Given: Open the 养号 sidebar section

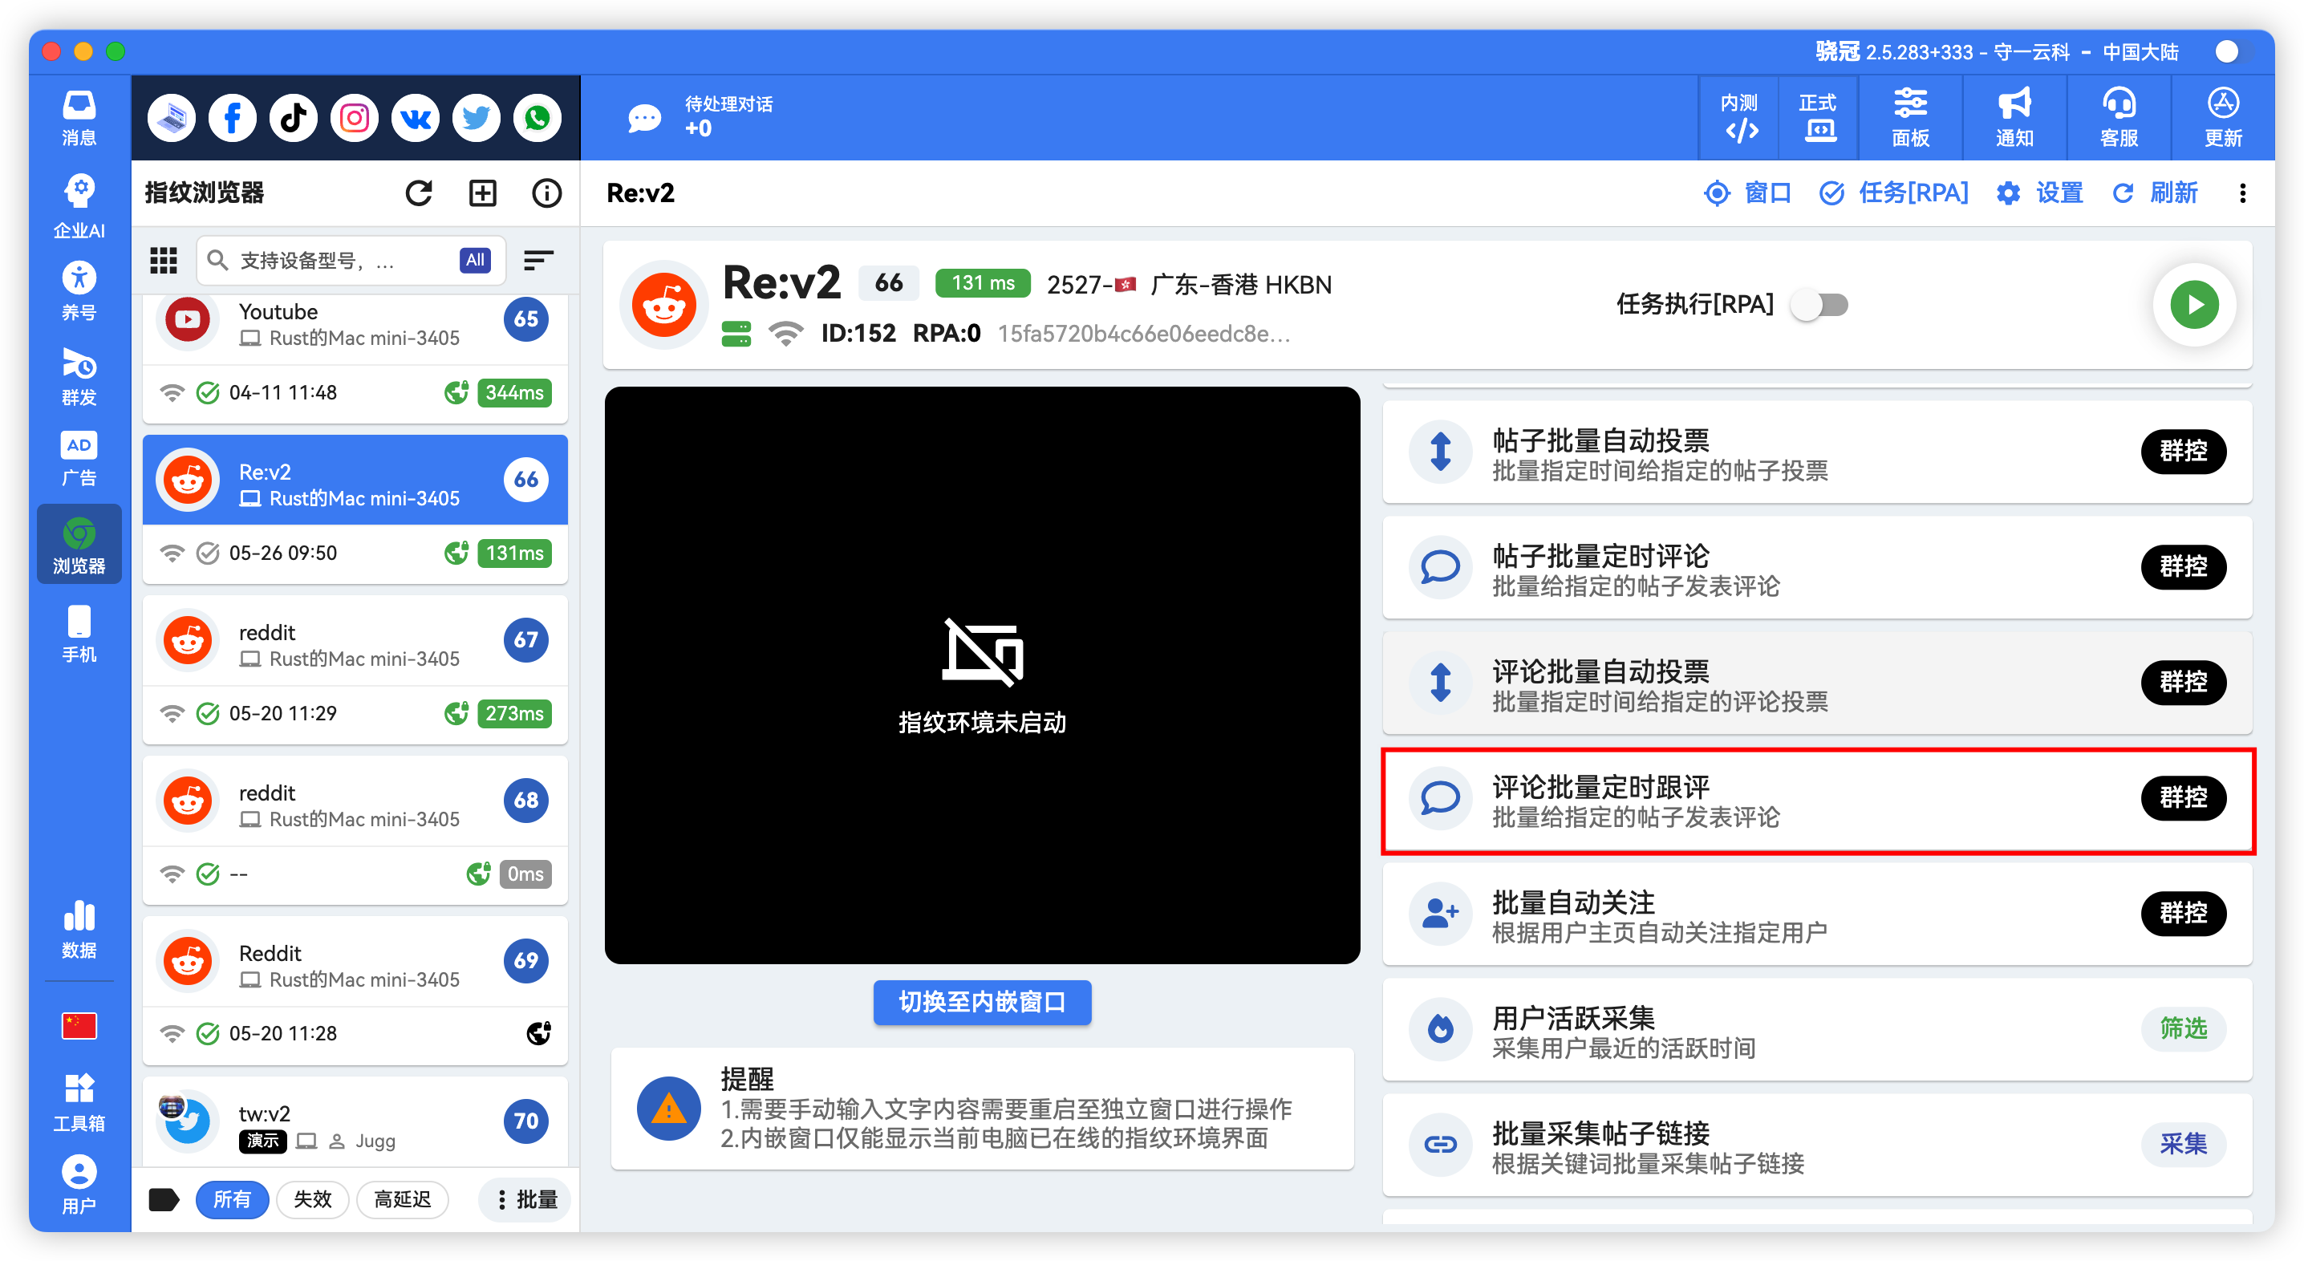Looking at the screenshot, I should (x=79, y=290).
